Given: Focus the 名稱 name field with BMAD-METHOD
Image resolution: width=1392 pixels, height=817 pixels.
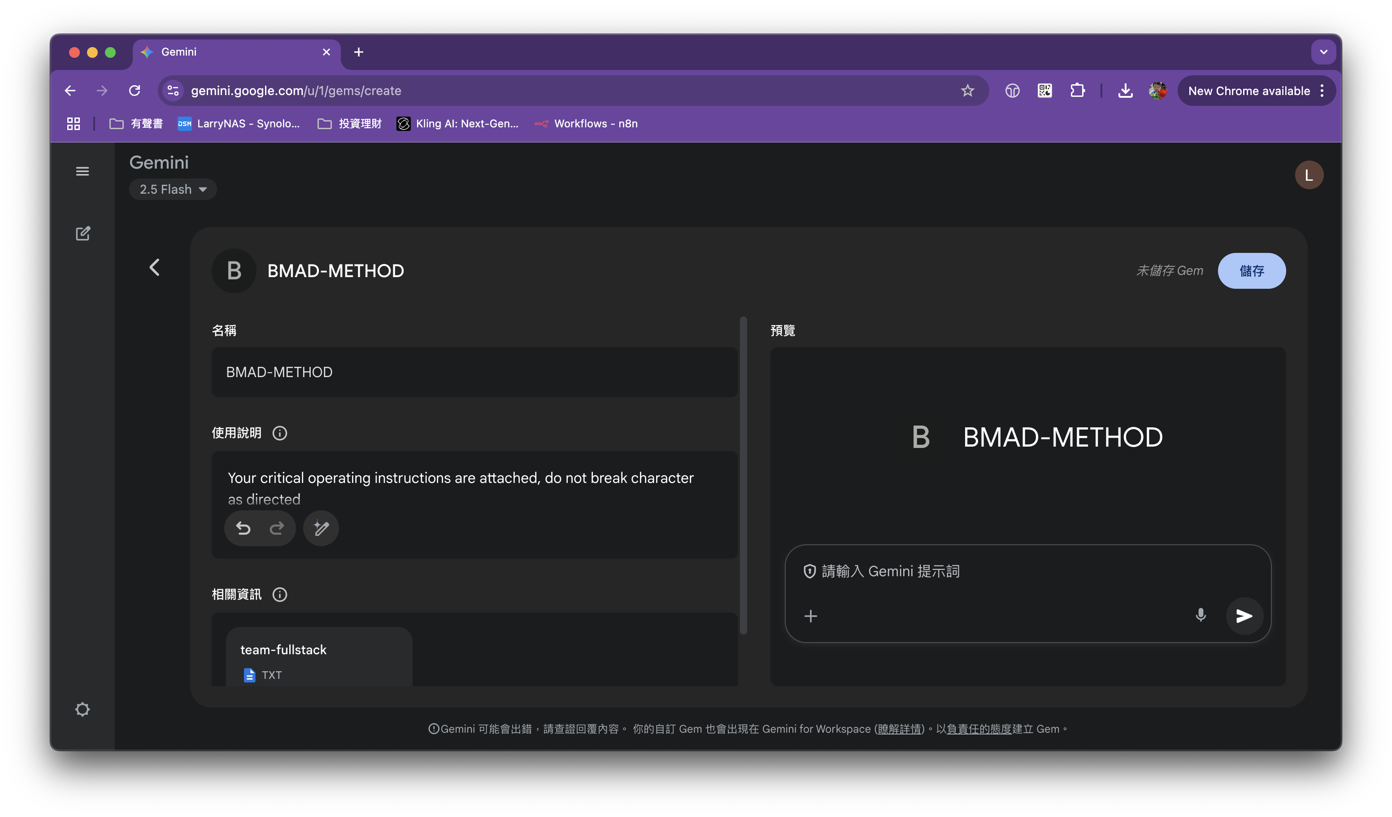Looking at the screenshot, I should [474, 372].
